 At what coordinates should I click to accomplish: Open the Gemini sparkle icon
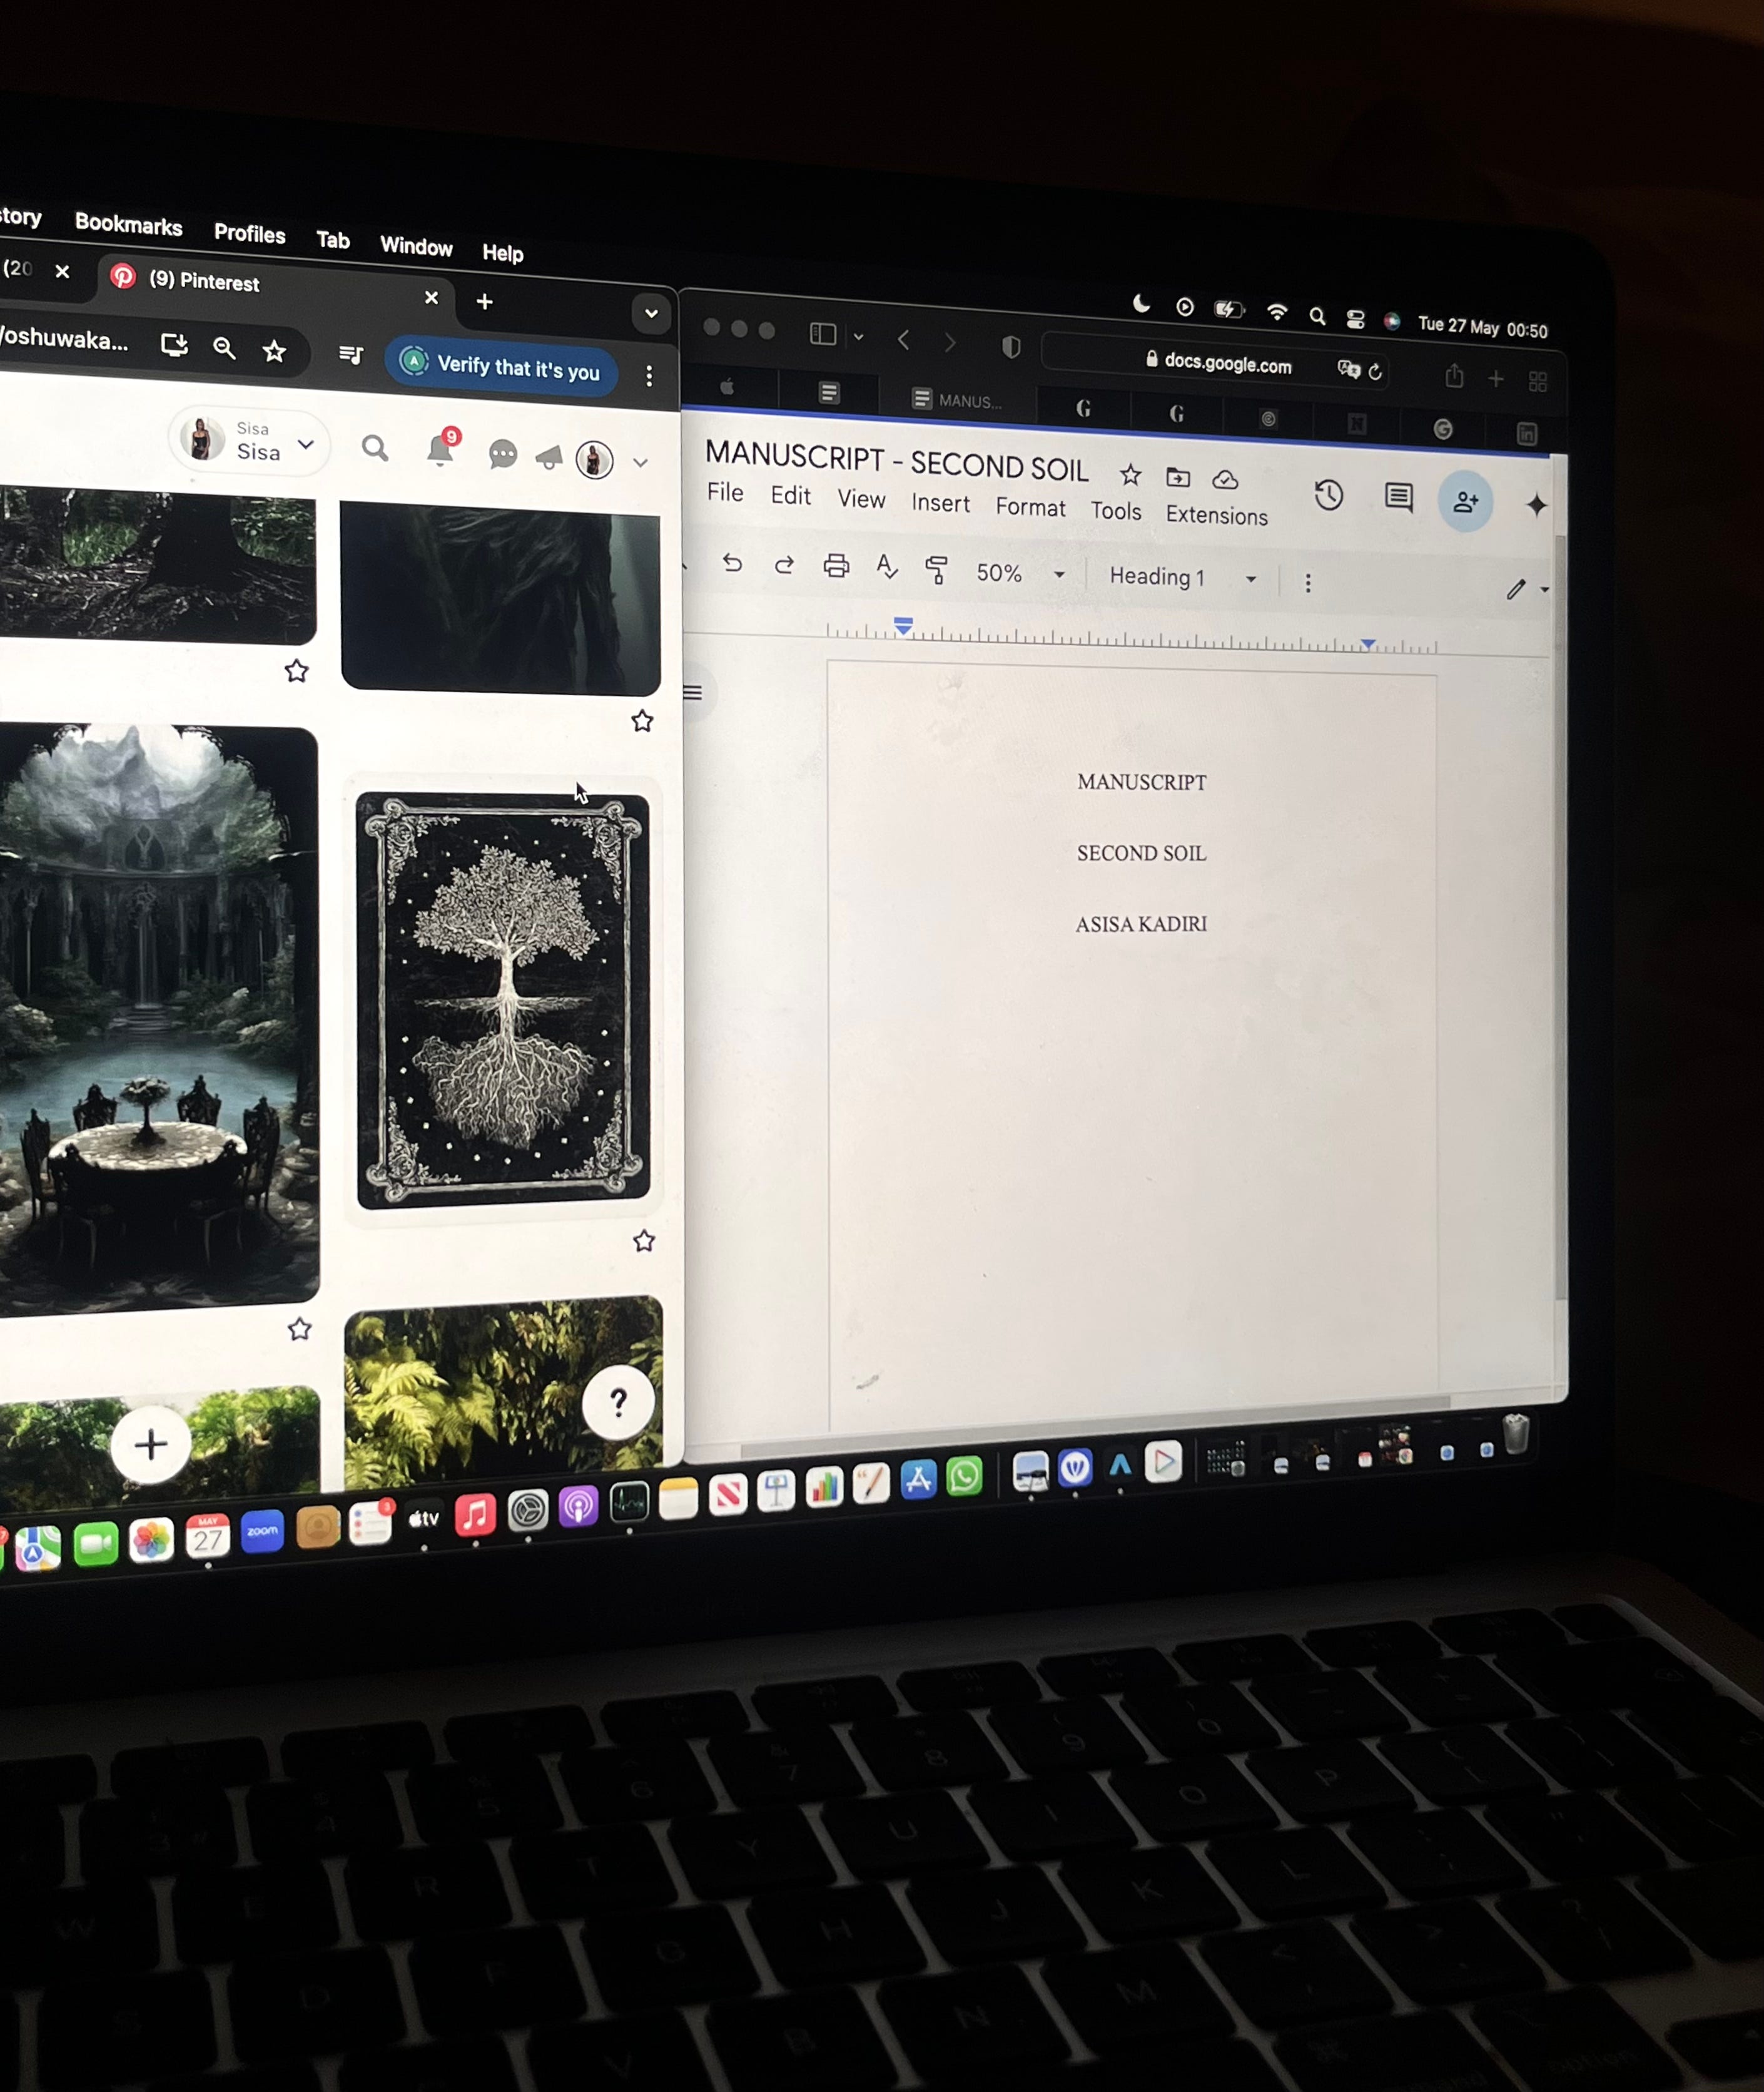pyautogui.click(x=1536, y=505)
